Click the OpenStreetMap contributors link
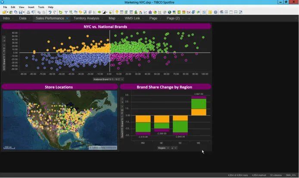 click(103, 147)
